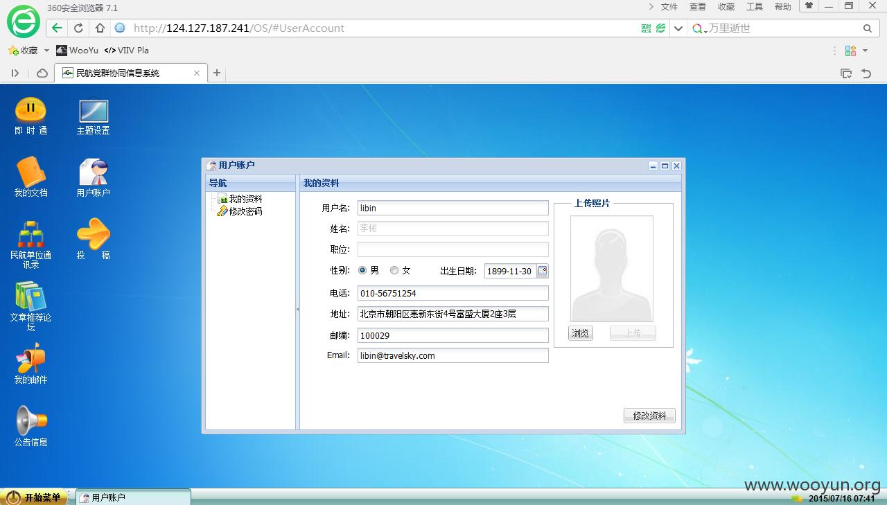887x505 pixels.
Task: Close the 民航党群协同信息系统 tab
Action: pyautogui.click(x=197, y=73)
